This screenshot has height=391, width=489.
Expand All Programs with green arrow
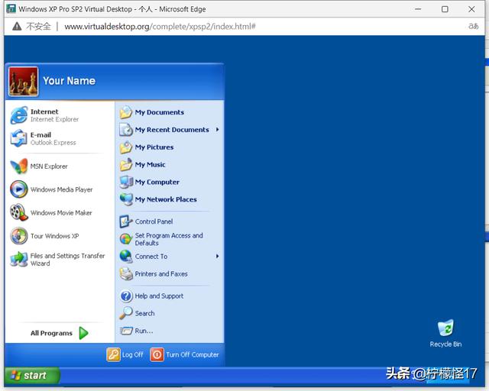[x=83, y=333]
